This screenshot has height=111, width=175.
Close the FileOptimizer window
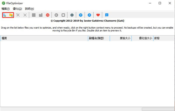(170, 3)
